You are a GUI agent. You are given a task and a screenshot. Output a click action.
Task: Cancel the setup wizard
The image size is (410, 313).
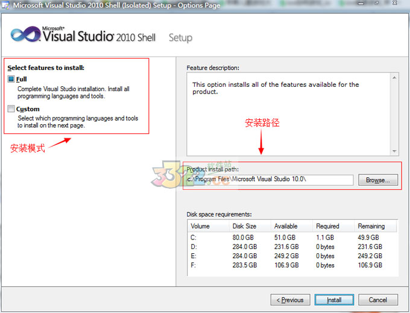coord(378,300)
